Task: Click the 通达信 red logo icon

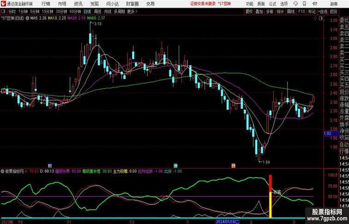Action: [x=3, y=4]
